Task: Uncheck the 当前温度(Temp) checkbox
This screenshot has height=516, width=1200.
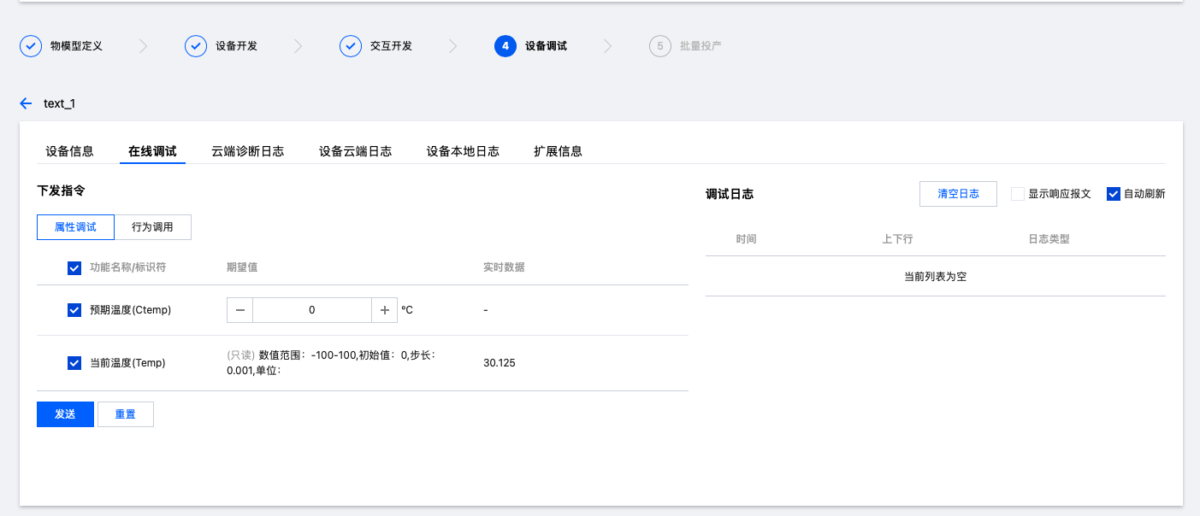Action: [74, 363]
